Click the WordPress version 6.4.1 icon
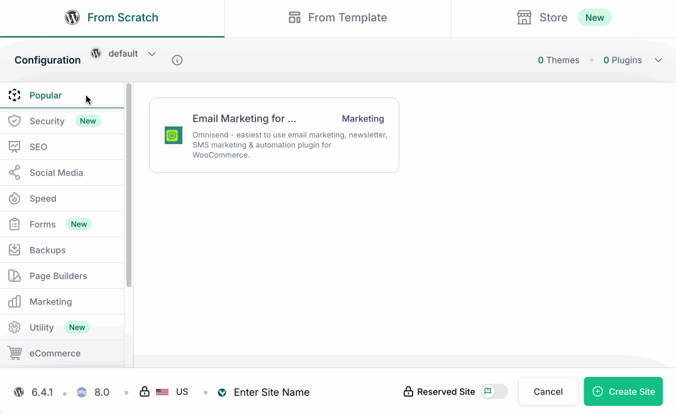The width and height of the screenshot is (676, 414). (x=19, y=392)
